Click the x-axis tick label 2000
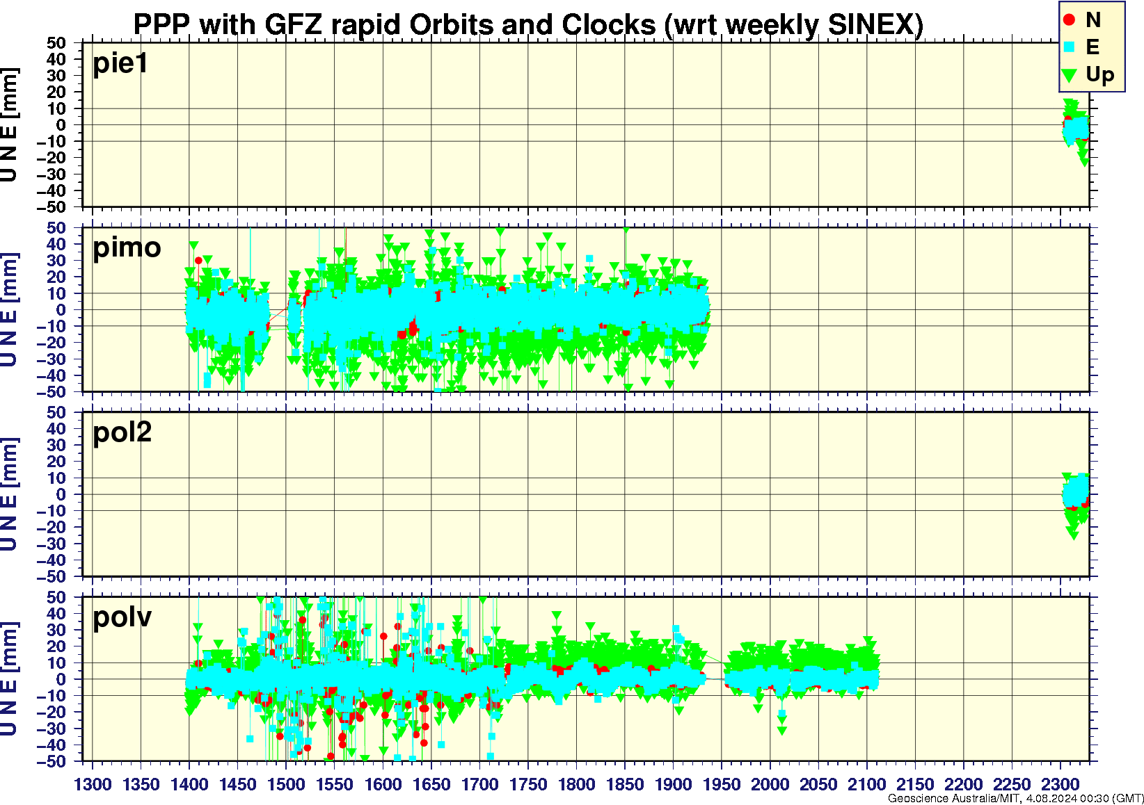This screenshot has width=1144, height=805. point(770,784)
